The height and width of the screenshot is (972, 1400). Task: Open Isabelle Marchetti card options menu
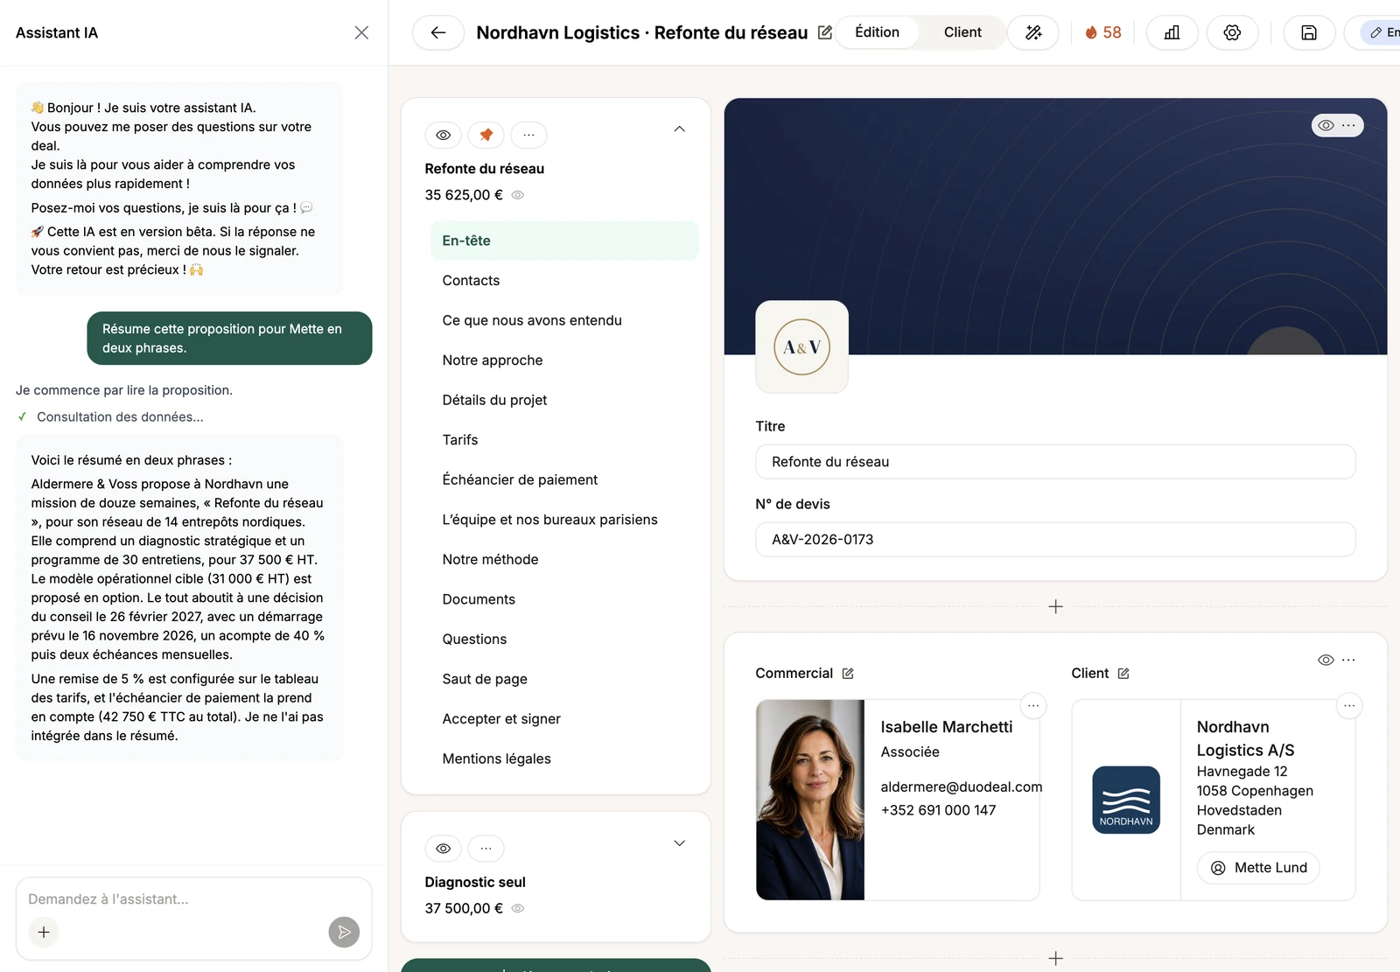[x=1033, y=705]
